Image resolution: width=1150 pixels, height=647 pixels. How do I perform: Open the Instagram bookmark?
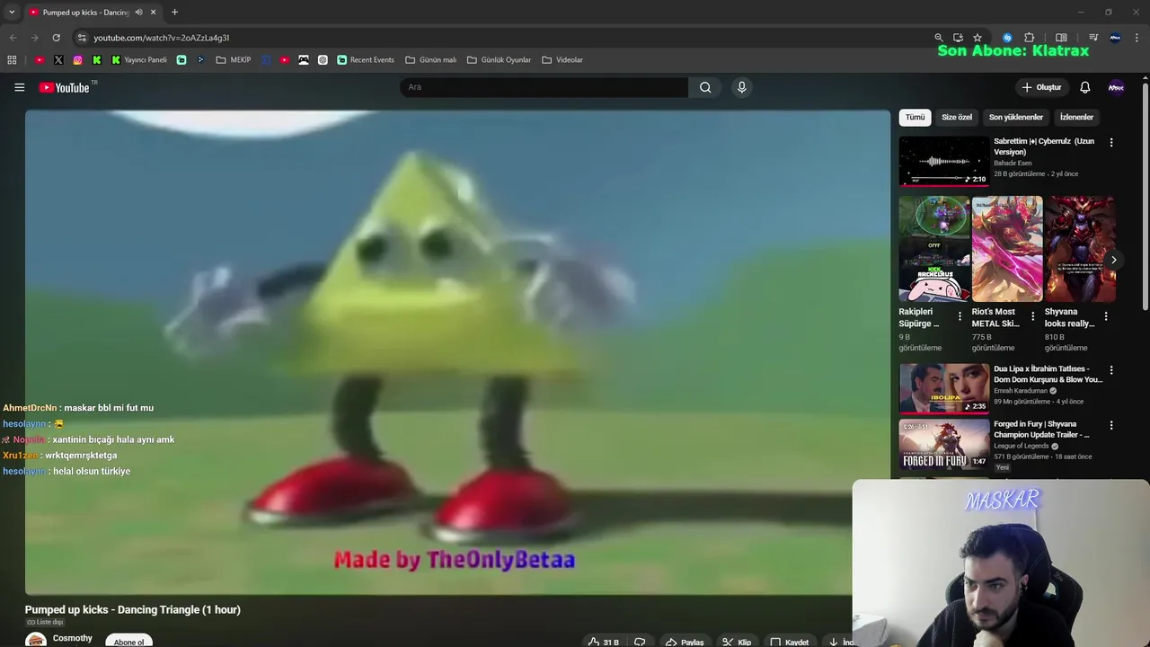click(78, 60)
